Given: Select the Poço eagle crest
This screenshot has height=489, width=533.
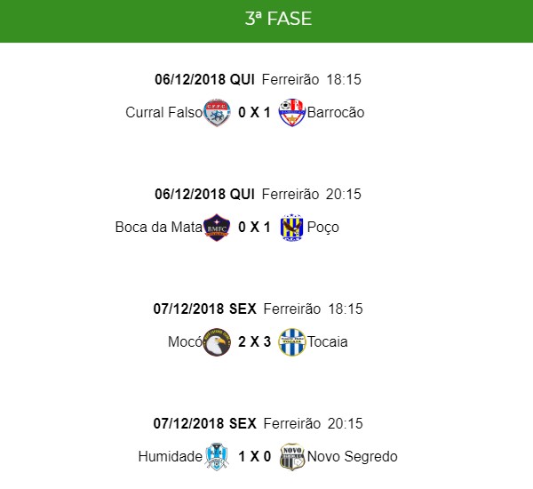Looking at the screenshot, I should click(291, 227).
